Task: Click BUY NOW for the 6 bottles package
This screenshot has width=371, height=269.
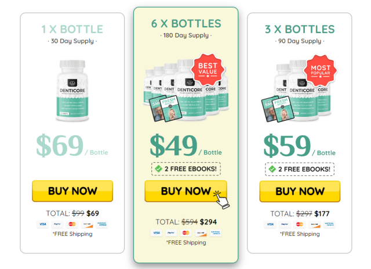Action: click(185, 191)
